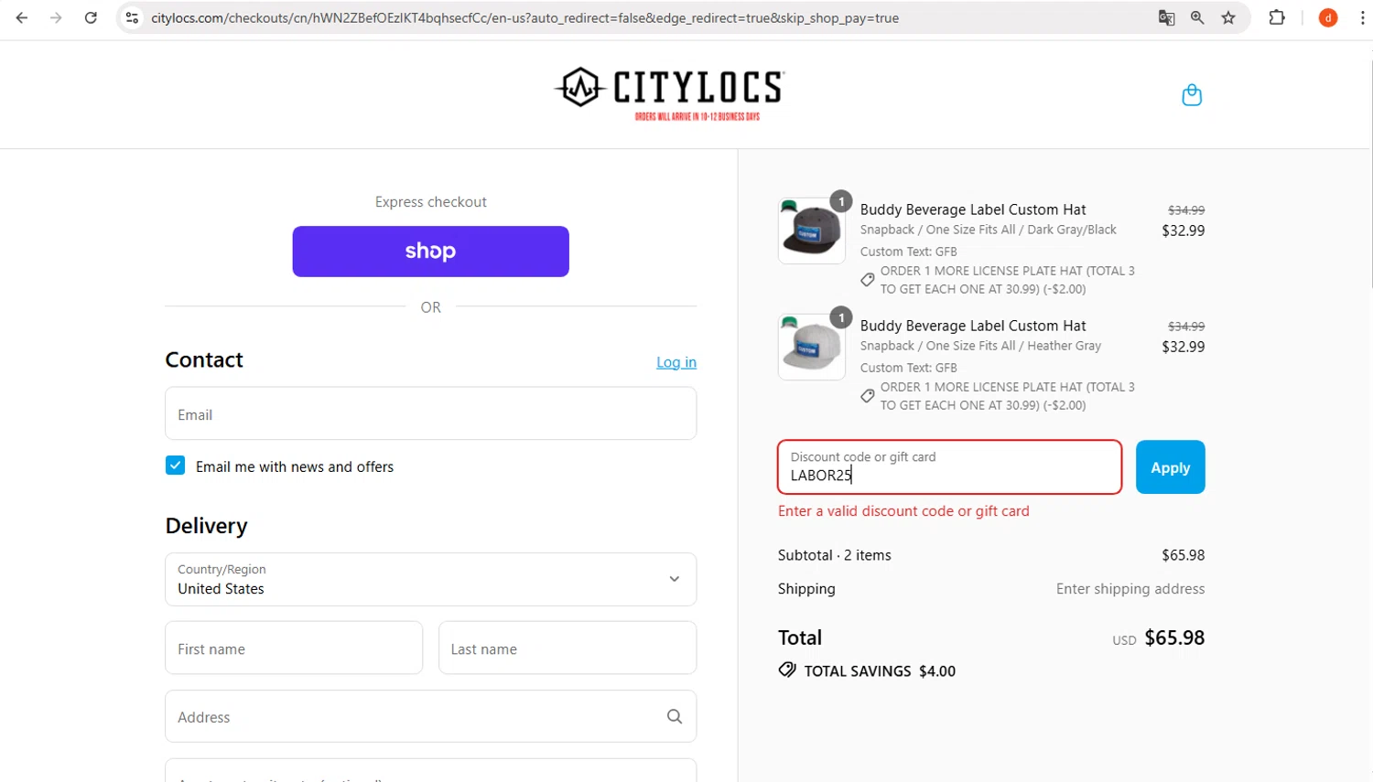
Task: Focus the Address field
Action: 430,716
